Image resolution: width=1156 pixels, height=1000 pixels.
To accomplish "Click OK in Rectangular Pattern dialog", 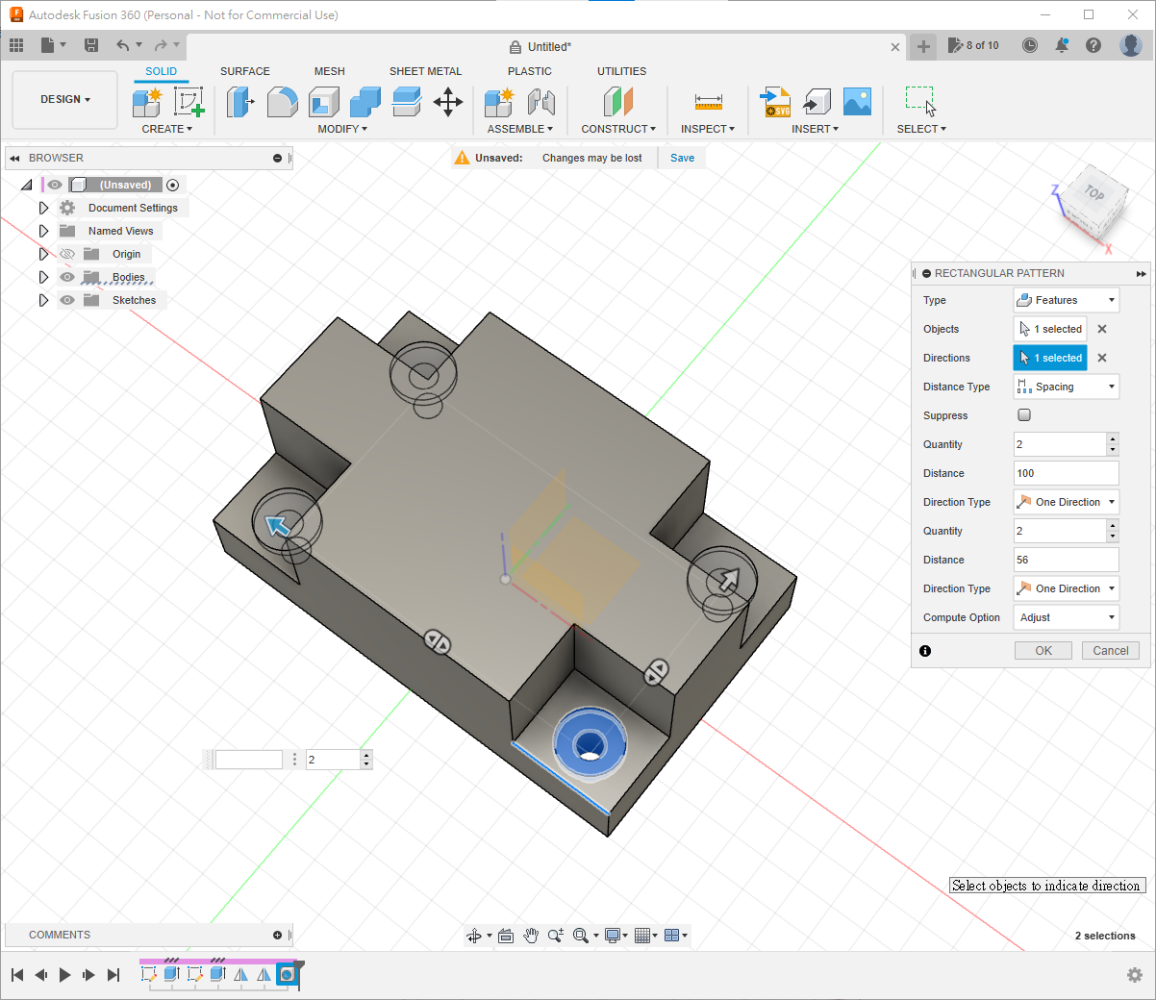I will tap(1043, 651).
